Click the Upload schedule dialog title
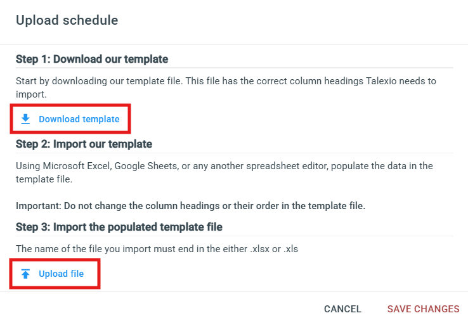468x325 pixels. pyautogui.click(x=67, y=20)
